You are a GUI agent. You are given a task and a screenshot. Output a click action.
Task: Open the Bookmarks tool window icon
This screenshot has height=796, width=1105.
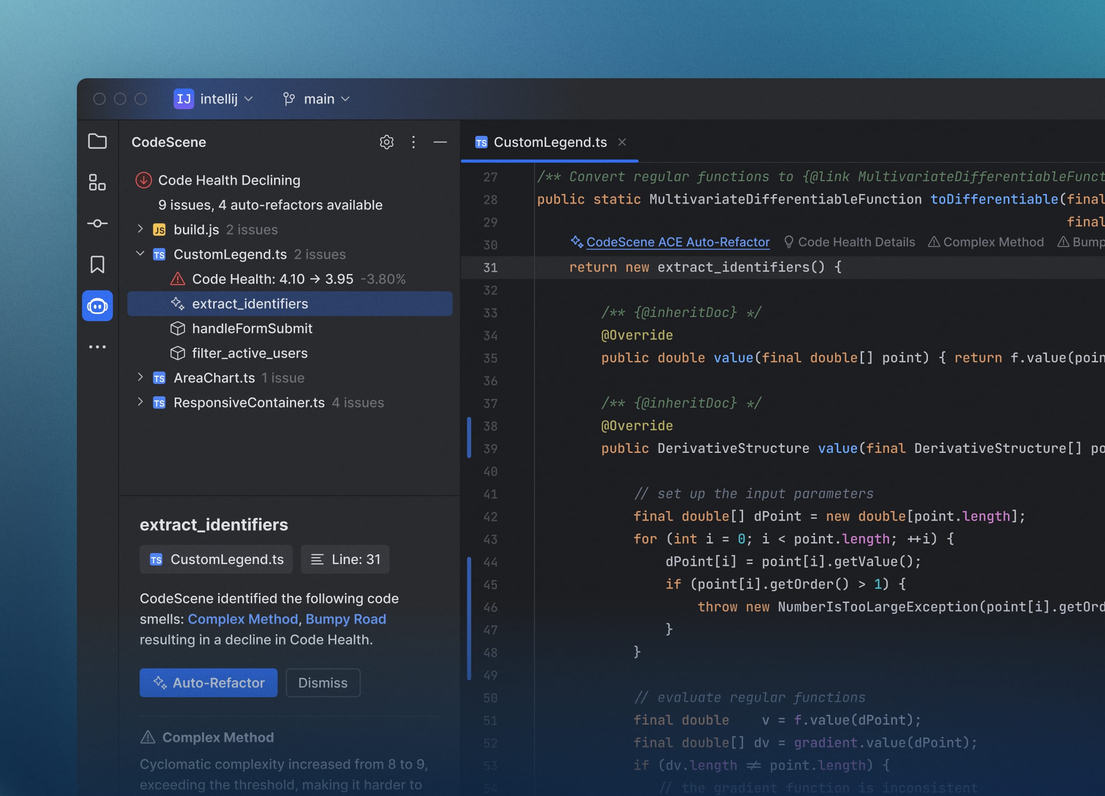[x=97, y=264]
